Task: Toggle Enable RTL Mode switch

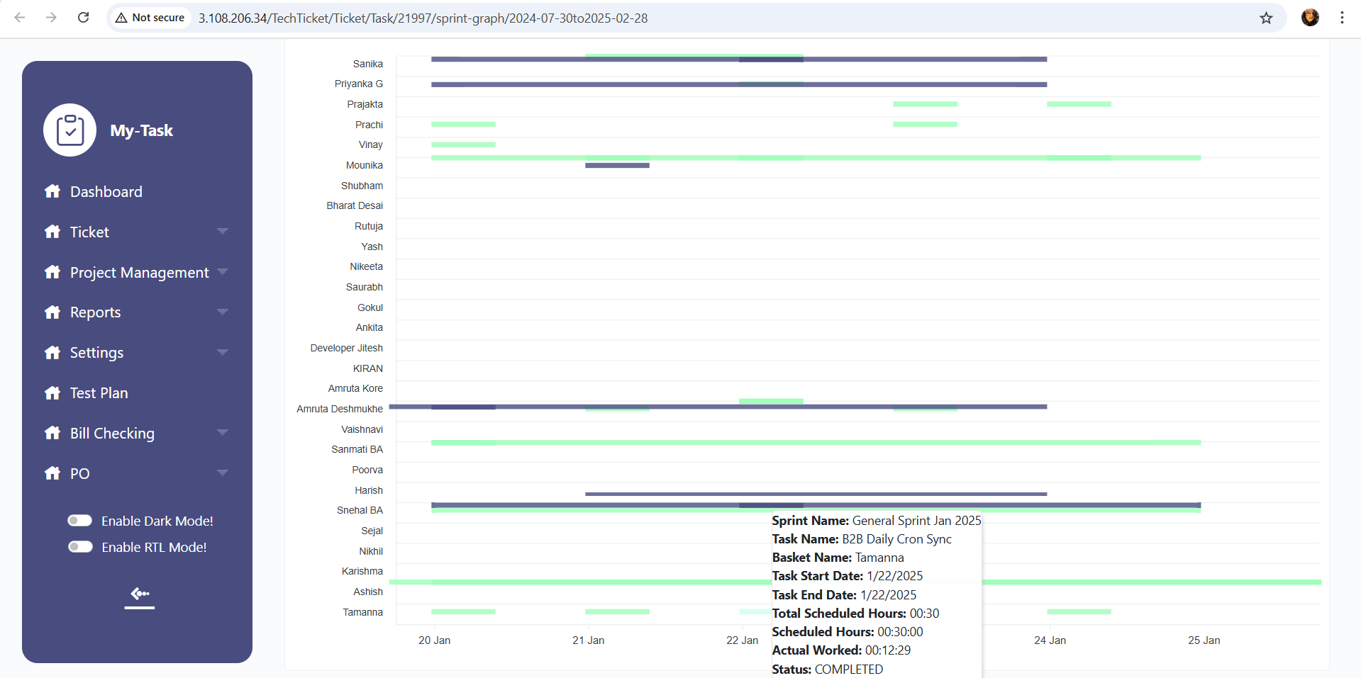Action: click(80, 547)
